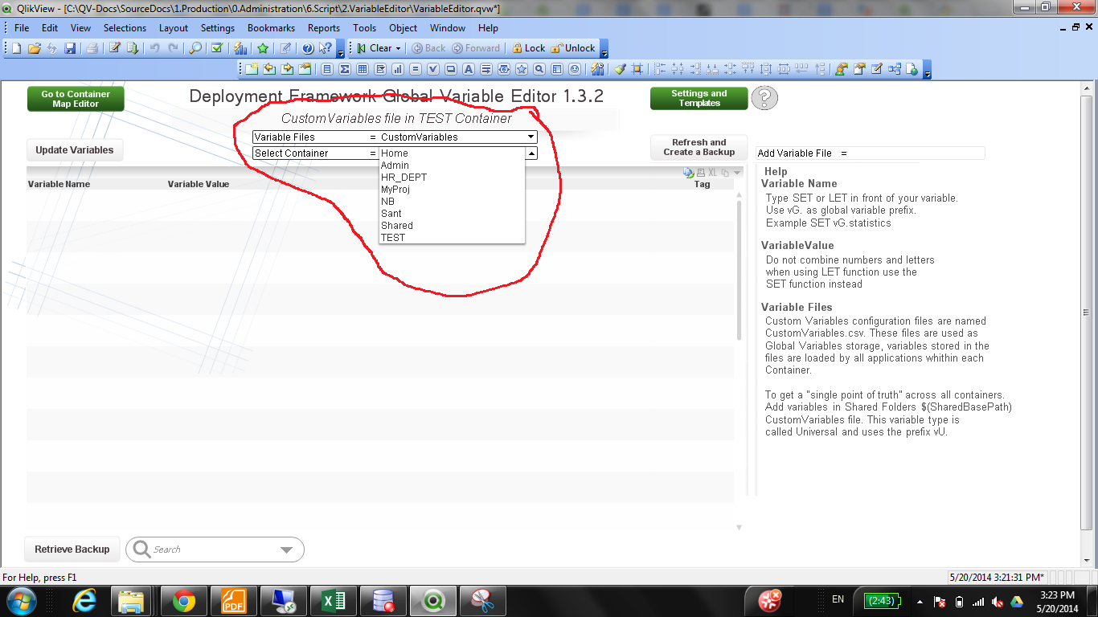Click the Add Variable File input field
This screenshot has height=617, width=1098.
(916, 153)
